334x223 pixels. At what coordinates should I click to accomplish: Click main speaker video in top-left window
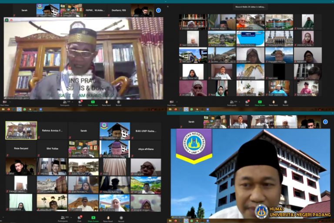[83, 58]
